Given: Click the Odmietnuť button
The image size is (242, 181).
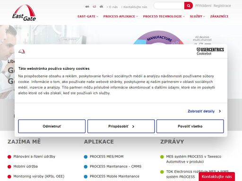Looking at the screenshot, I should [x=52, y=126].
